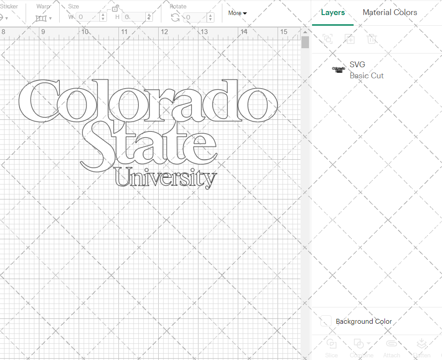Image resolution: width=442 pixels, height=360 pixels.
Task: Switch to the Material Colors tab
Action: pyautogui.click(x=390, y=12)
